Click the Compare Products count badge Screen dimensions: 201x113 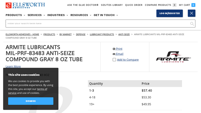[174, 5]
